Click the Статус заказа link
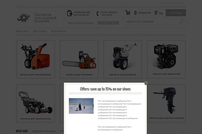The image size is (202, 134). pyautogui.click(x=108, y=12)
